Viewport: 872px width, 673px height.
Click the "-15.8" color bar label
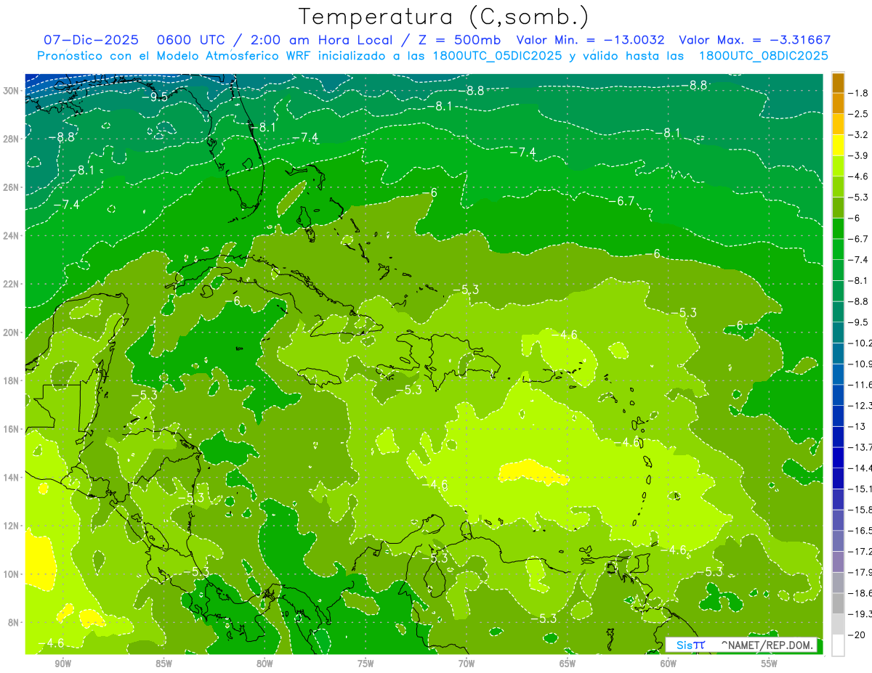(x=860, y=510)
